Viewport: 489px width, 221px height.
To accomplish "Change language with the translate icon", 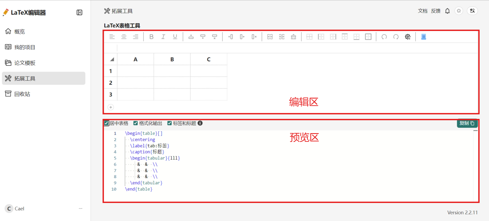I will click(472, 11).
